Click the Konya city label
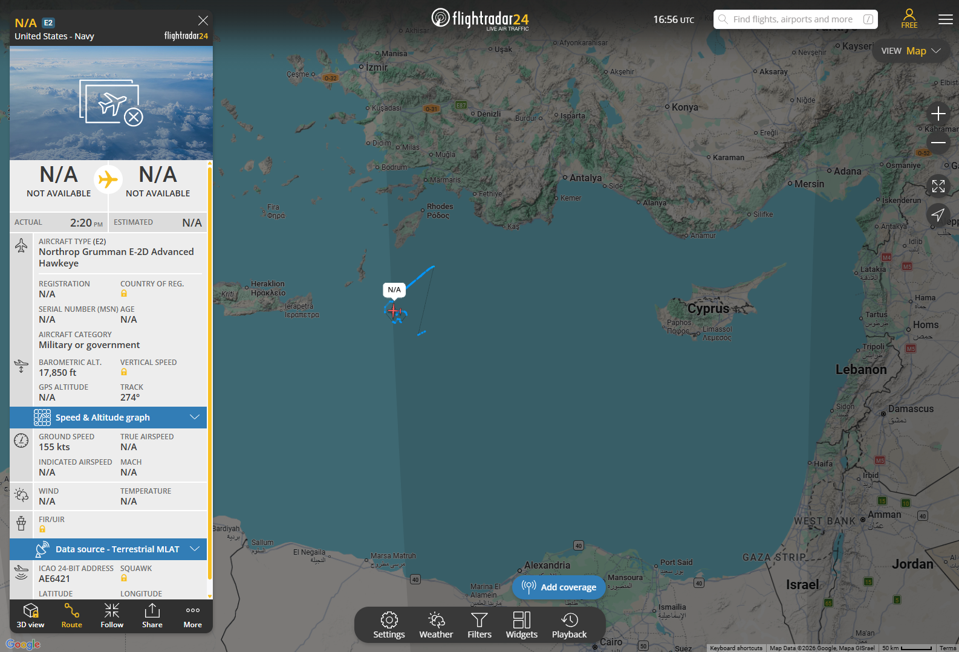959x652 pixels. 684,108
